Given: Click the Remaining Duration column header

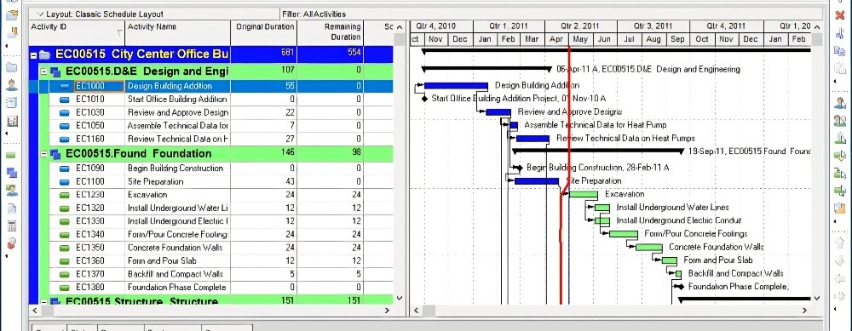Looking at the screenshot, I should (330, 32).
